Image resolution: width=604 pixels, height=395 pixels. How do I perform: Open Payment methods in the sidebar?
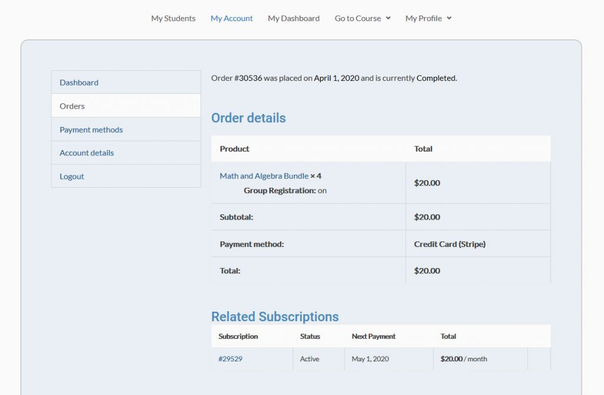(x=126, y=129)
